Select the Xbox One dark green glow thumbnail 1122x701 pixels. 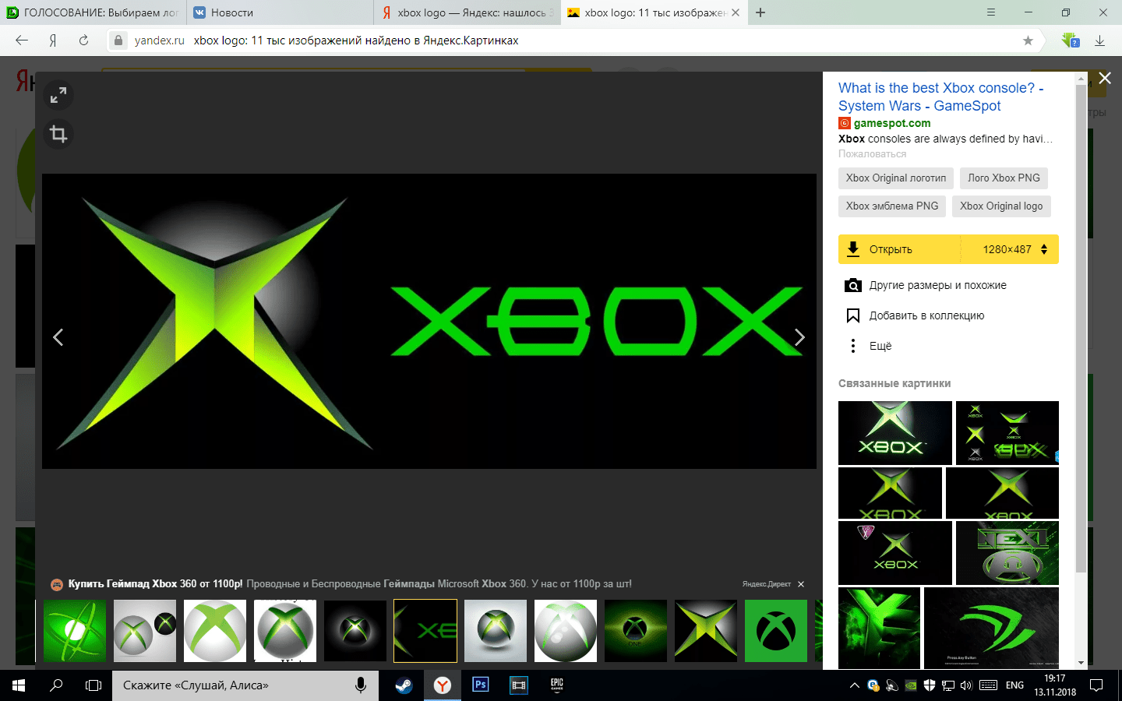[x=636, y=631]
